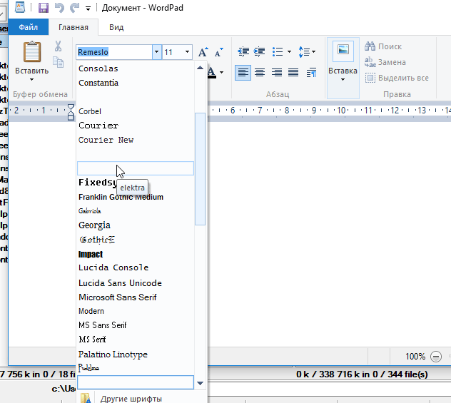
Task: Click the font list scrollbar thumb
Action: (x=201, y=169)
